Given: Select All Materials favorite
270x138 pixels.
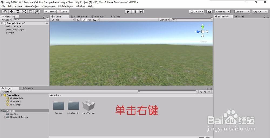Looking at the screenshot, I should coord(16,98).
